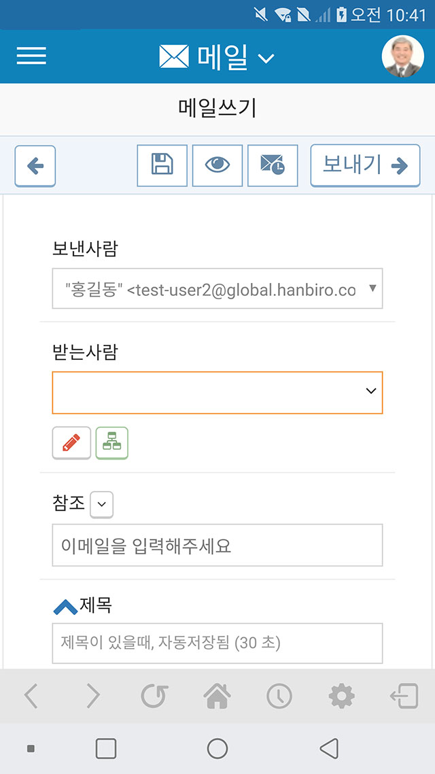Expand the 참조 chevron options
This screenshot has width=435, height=774.
(101, 505)
